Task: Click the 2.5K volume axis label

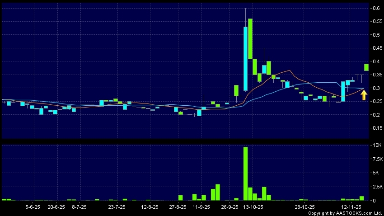Action: click(376, 186)
